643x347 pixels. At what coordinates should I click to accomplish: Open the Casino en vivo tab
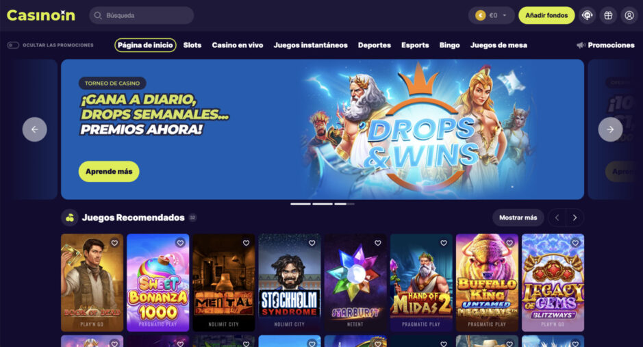coord(238,45)
